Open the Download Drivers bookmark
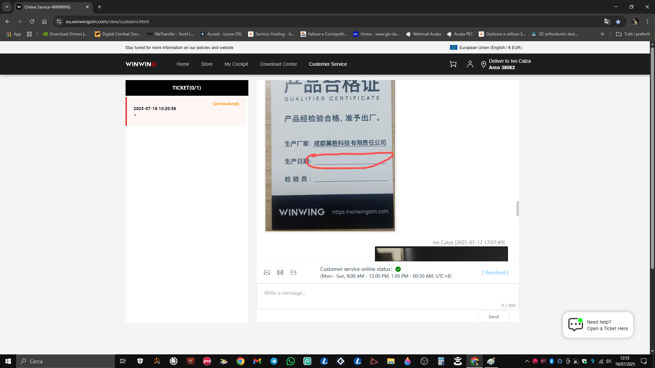Viewport: 655px width, 368px height. tap(65, 34)
